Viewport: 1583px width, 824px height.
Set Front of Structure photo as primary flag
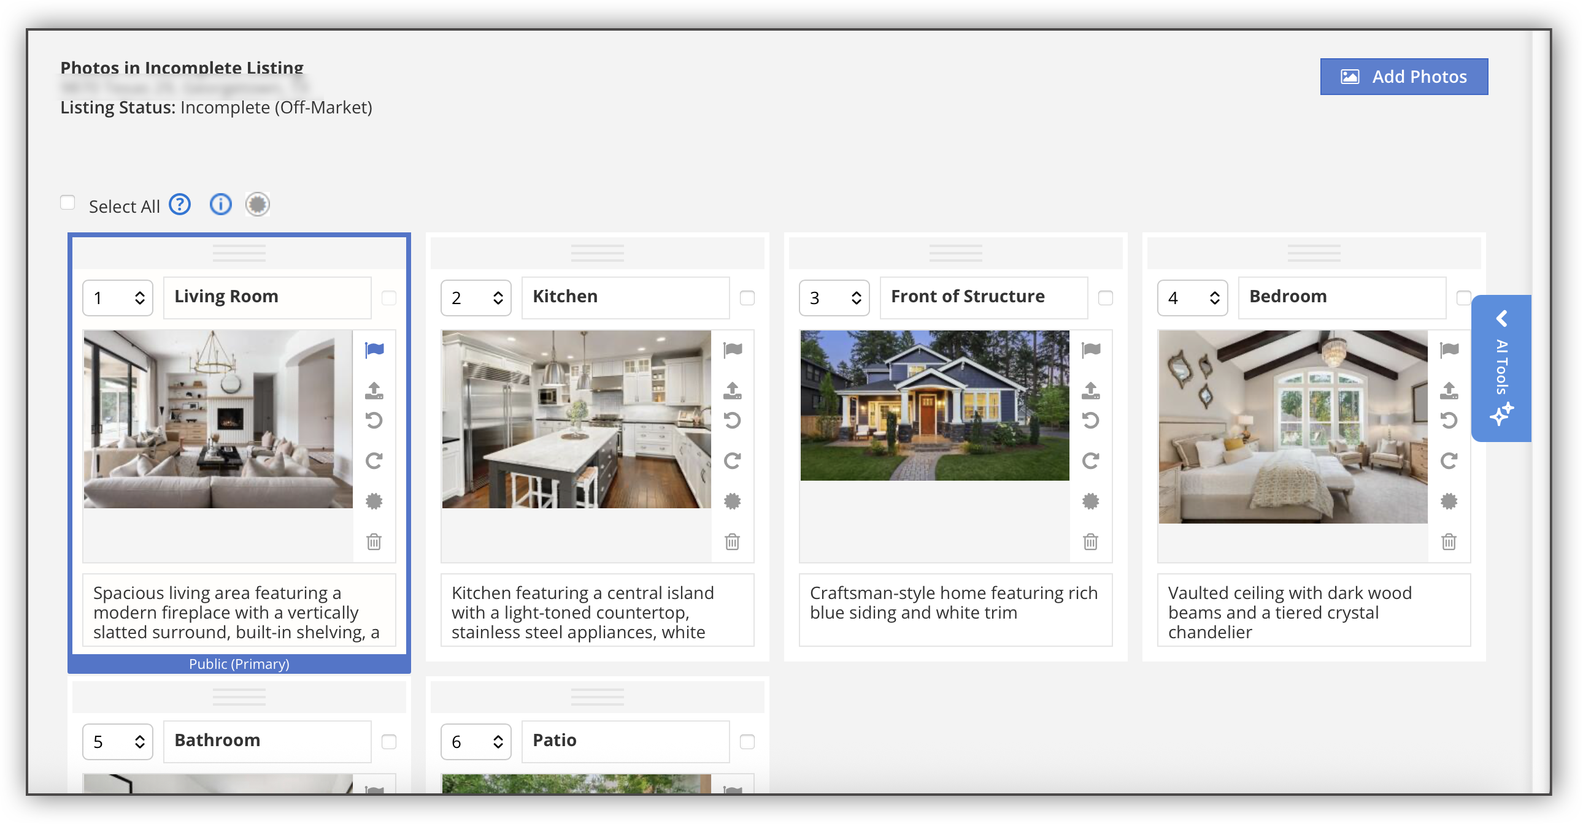(1090, 350)
